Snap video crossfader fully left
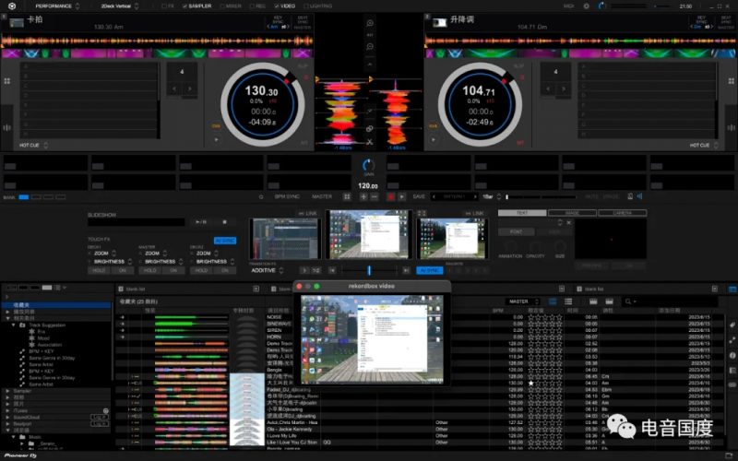 (332, 270)
